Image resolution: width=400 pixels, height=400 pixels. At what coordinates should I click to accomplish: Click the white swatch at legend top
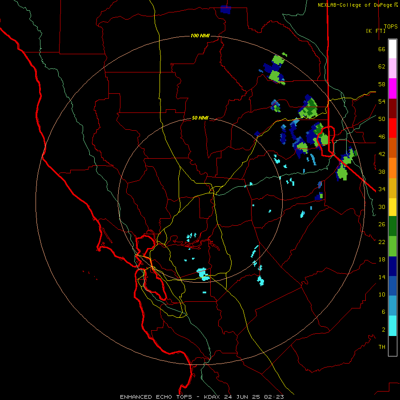(392, 49)
